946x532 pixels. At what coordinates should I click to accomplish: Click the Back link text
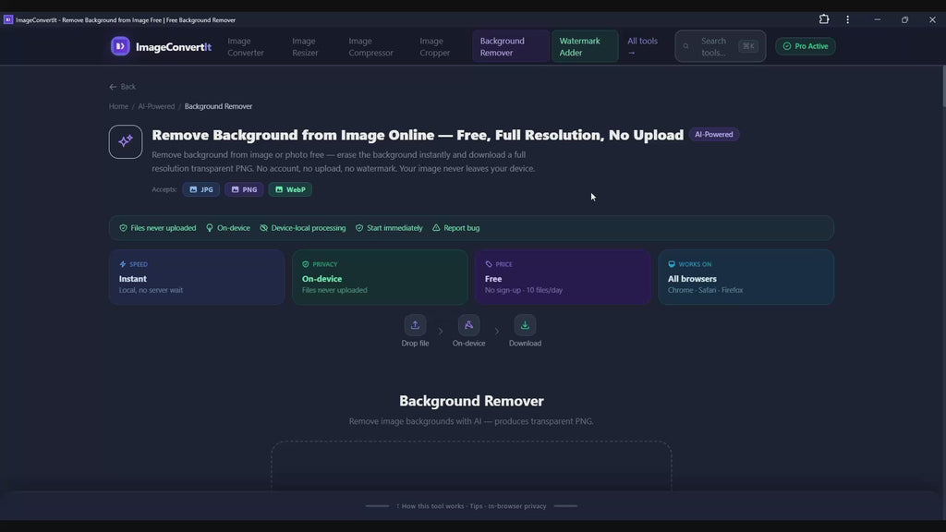tap(127, 87)
